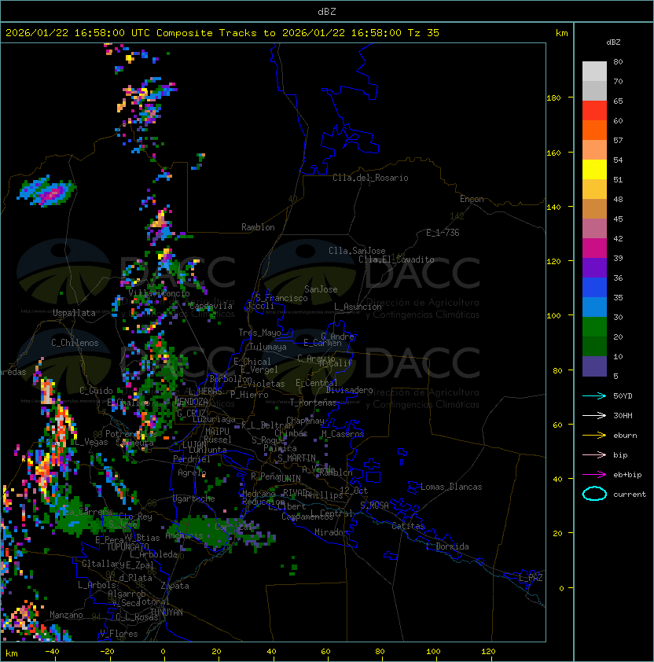Click 'Clla.del_Rosario' label on map
Screen dimensions: 654x662
pos(370,178)
